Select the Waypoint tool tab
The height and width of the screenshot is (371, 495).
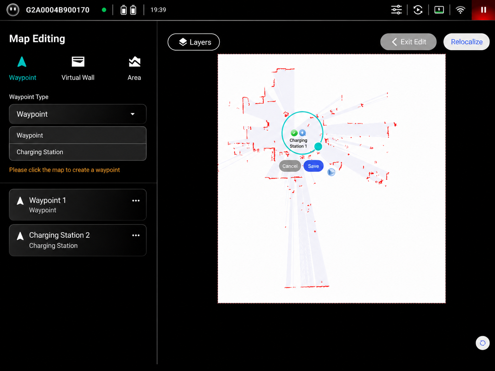click(23, 69)
